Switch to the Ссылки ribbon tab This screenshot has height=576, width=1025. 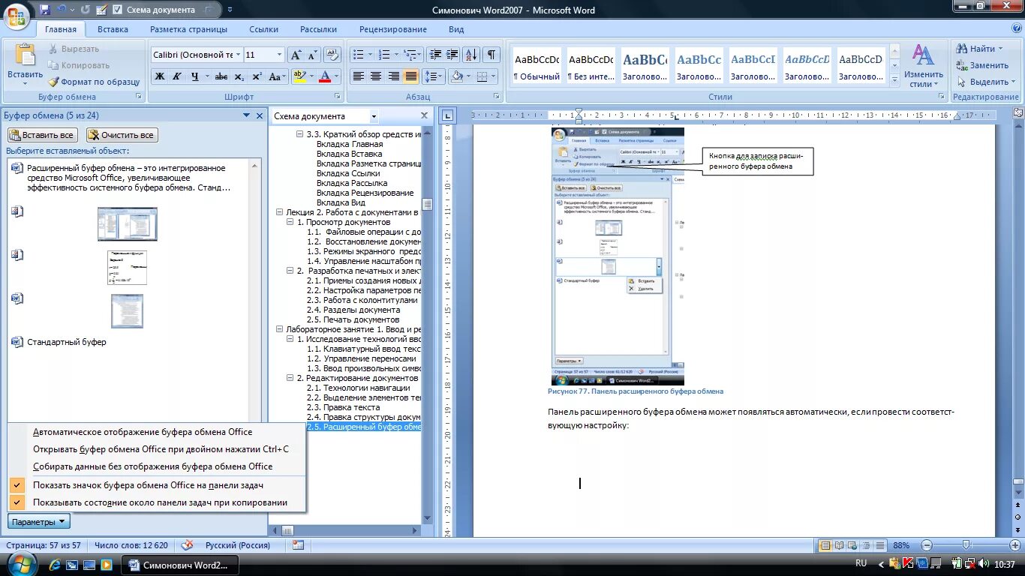click(x=264, y=29)
